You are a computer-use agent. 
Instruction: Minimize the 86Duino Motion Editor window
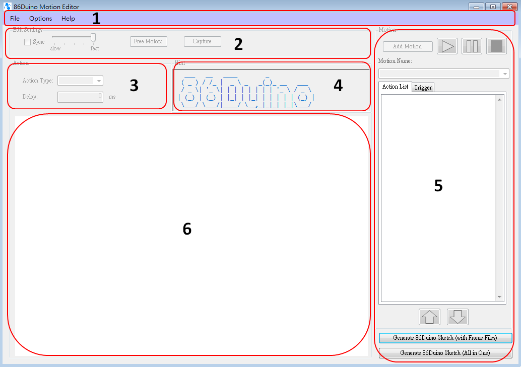(x=476, y=7)
